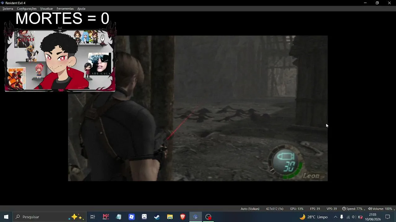Open Task View from the taskbar
Image resolution: width=396 pixels, height=222 pixels.
(x=93, y=217)
